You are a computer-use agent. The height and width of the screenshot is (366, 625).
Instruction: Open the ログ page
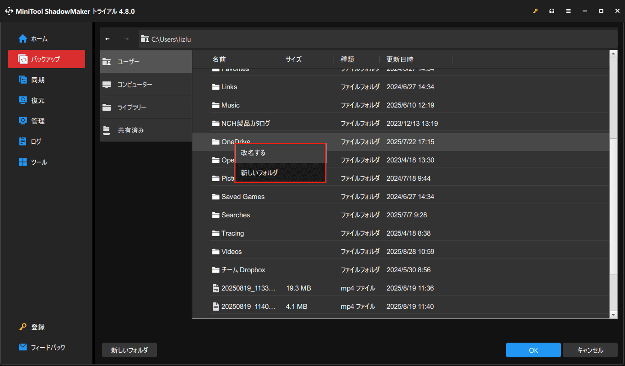47,141
